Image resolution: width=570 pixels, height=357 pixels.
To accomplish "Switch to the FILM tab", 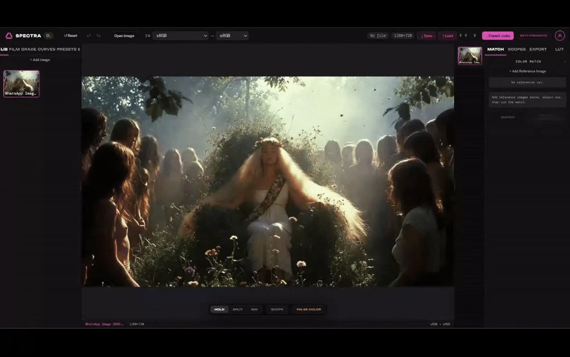I will pyautogui.click(x=14, y=49).
